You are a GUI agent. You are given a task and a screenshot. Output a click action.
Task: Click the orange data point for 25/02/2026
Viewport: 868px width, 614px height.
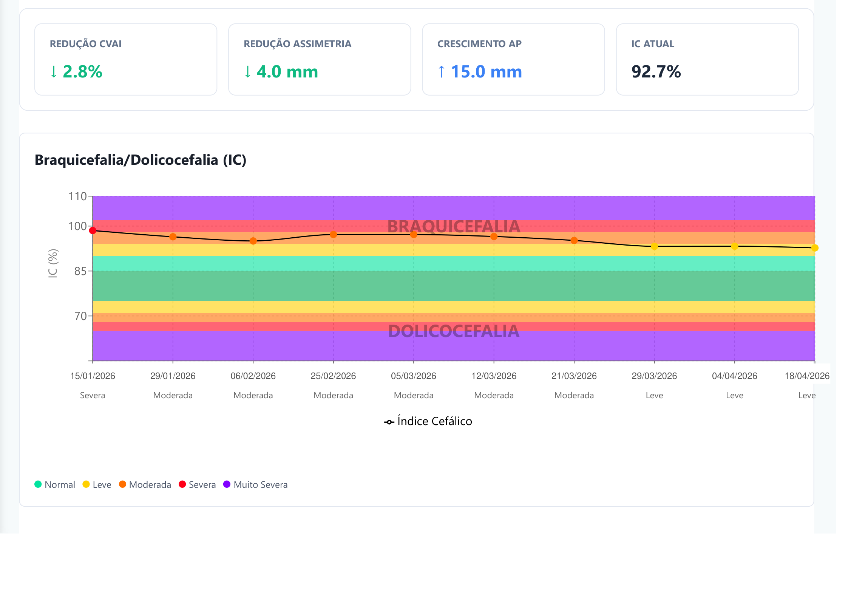pos(334,235)
